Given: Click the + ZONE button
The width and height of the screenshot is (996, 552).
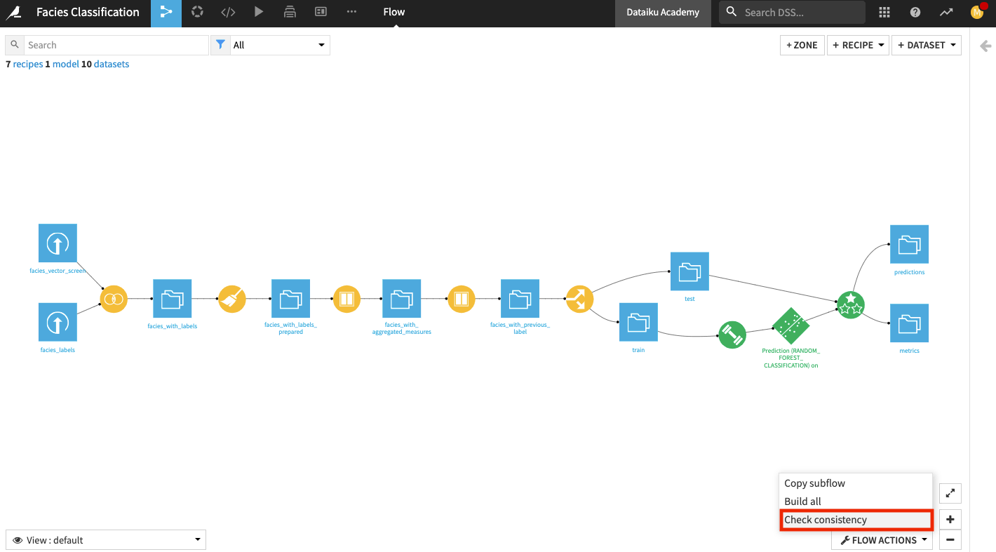Looking at the screenshot, I should click(x=802, y=45).
